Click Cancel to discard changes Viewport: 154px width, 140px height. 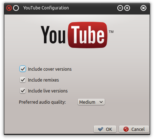tap(134, 129)
